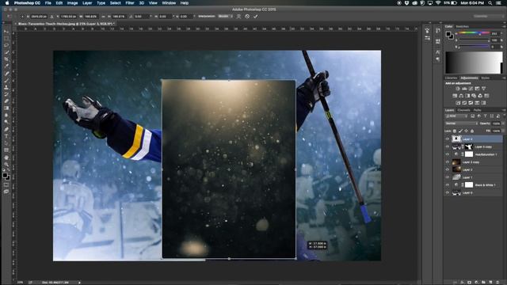Lock transparent pixels in Layers panel
Image resolution: width=507 pixels, height=285 pixels.
tap(455, 131)
